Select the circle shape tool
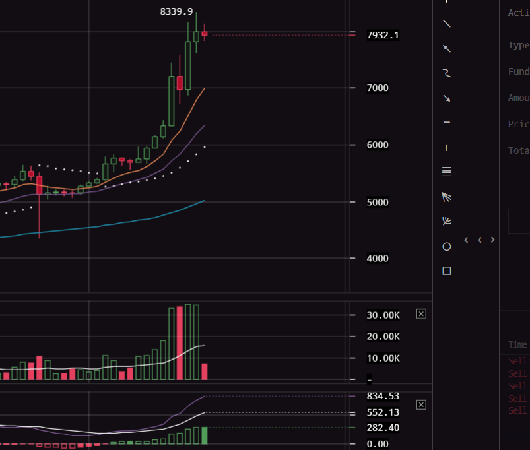This screenshot has width=530, height=450. tap(447, 247)
